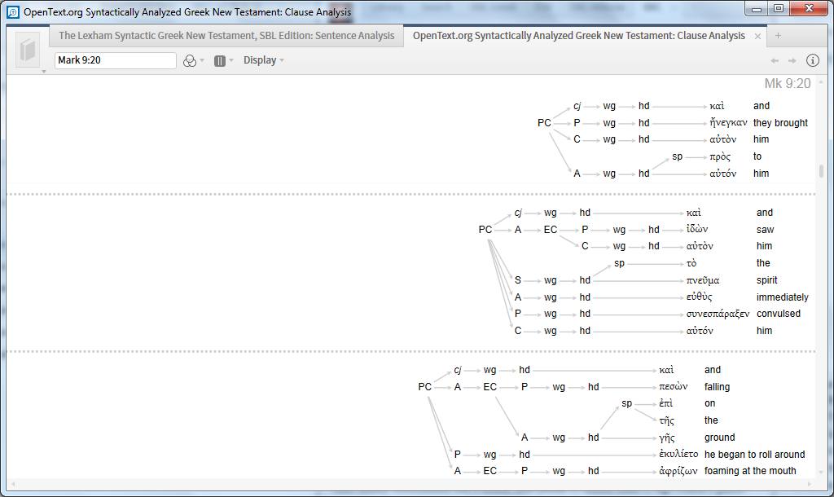834x497 pixels.
Task: Click the gloss 'foaming at the mouth'
Action: tap(750, 471)
